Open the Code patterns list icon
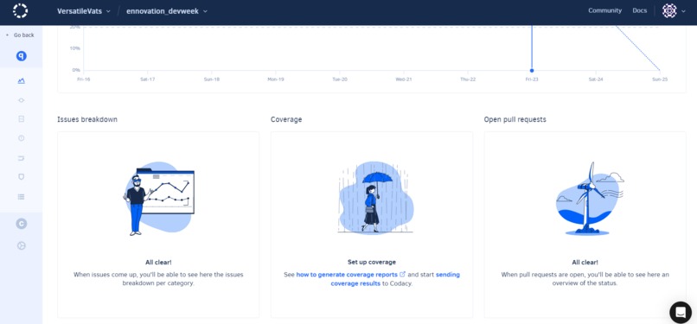697x324 pixels. (x=22, y=197)
